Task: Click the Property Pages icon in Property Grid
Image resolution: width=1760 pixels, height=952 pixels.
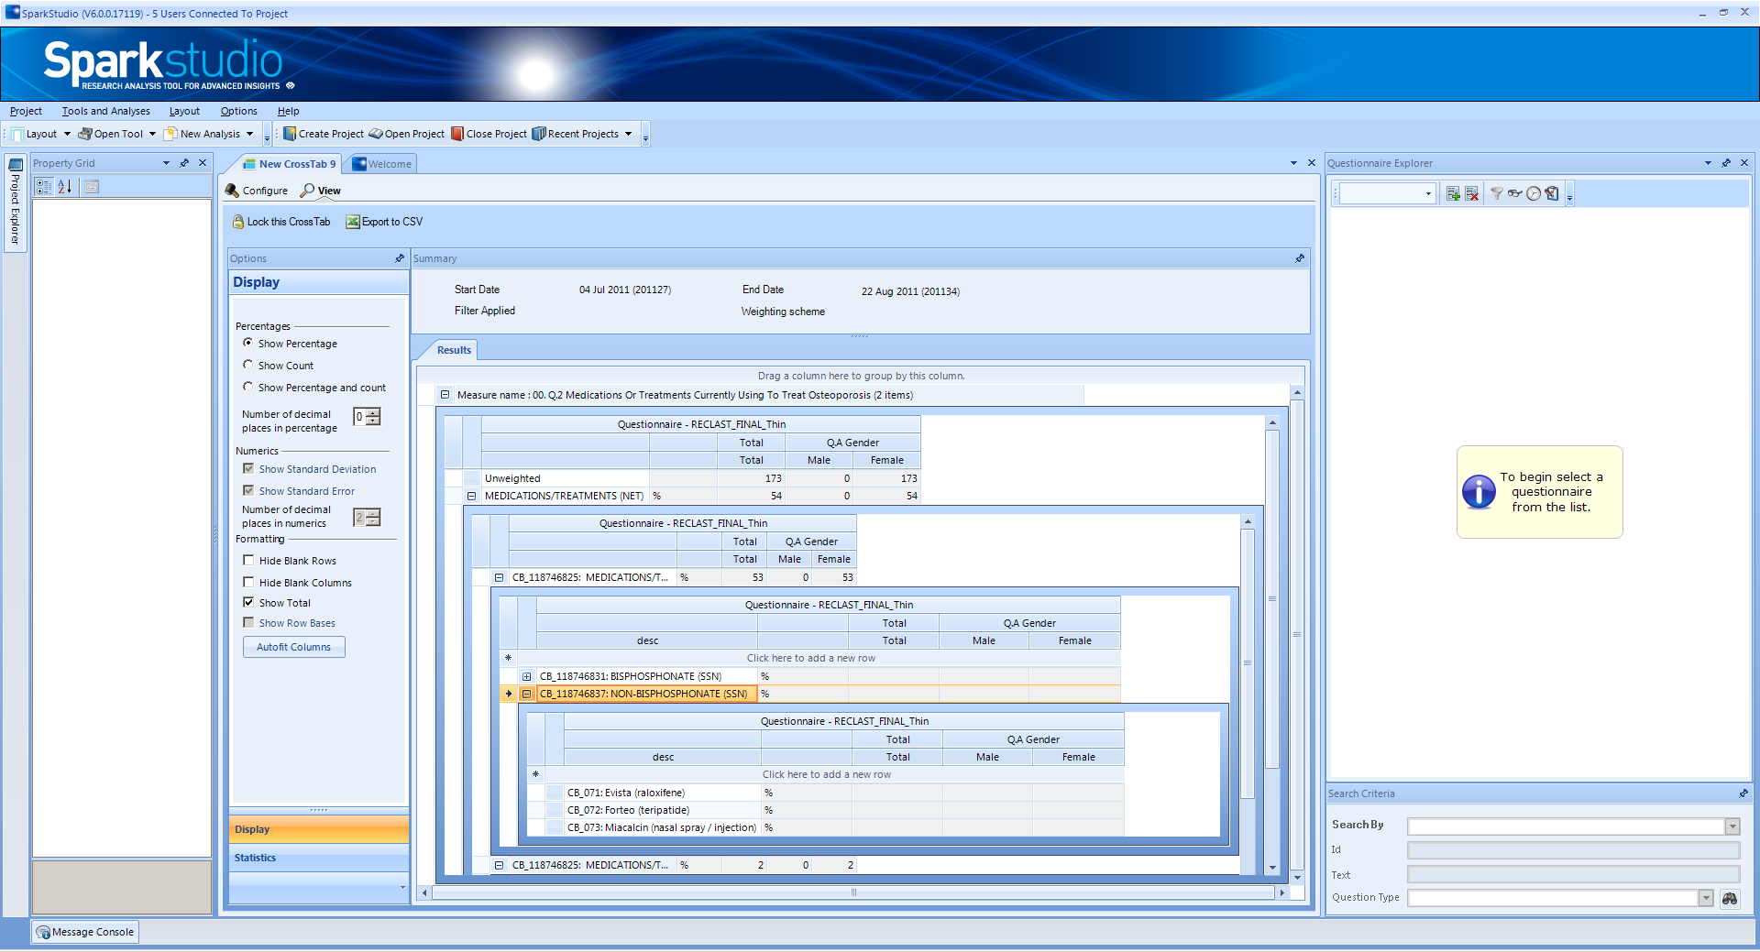Action: point(91,187)
